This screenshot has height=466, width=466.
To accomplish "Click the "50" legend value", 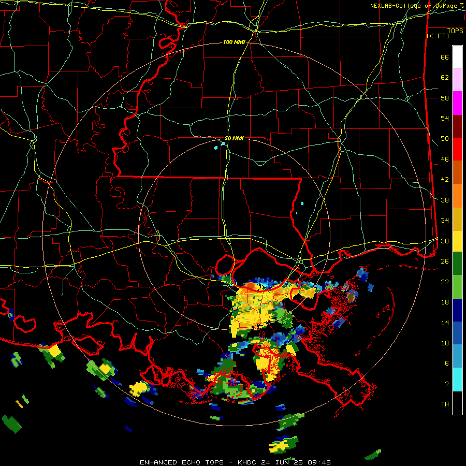I will [445, 139].
